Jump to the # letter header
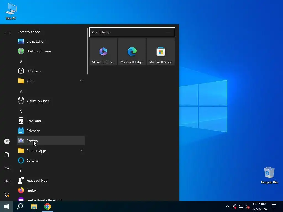This screenshot has width=283, height=212. tap(21, 62)
